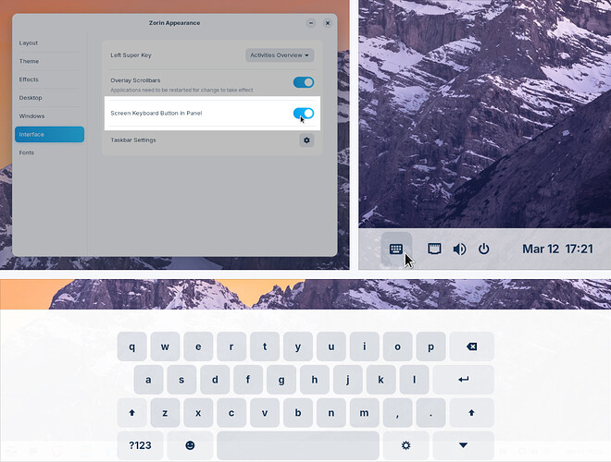Tap the m key
The height and width of the screenshot is (462, 611).
(x=365, y=413)
